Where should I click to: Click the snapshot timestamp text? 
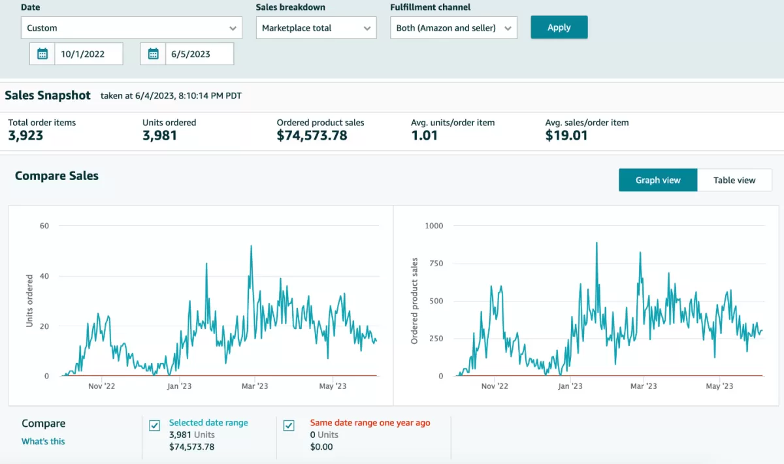(171, 96)
